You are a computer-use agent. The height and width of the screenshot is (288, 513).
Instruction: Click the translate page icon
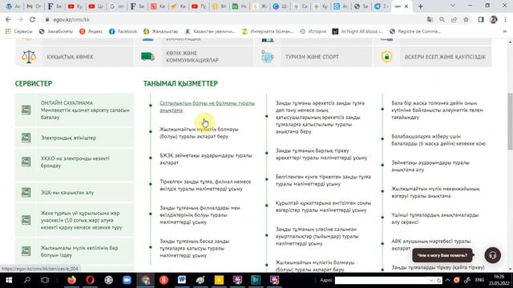[430, 19]
